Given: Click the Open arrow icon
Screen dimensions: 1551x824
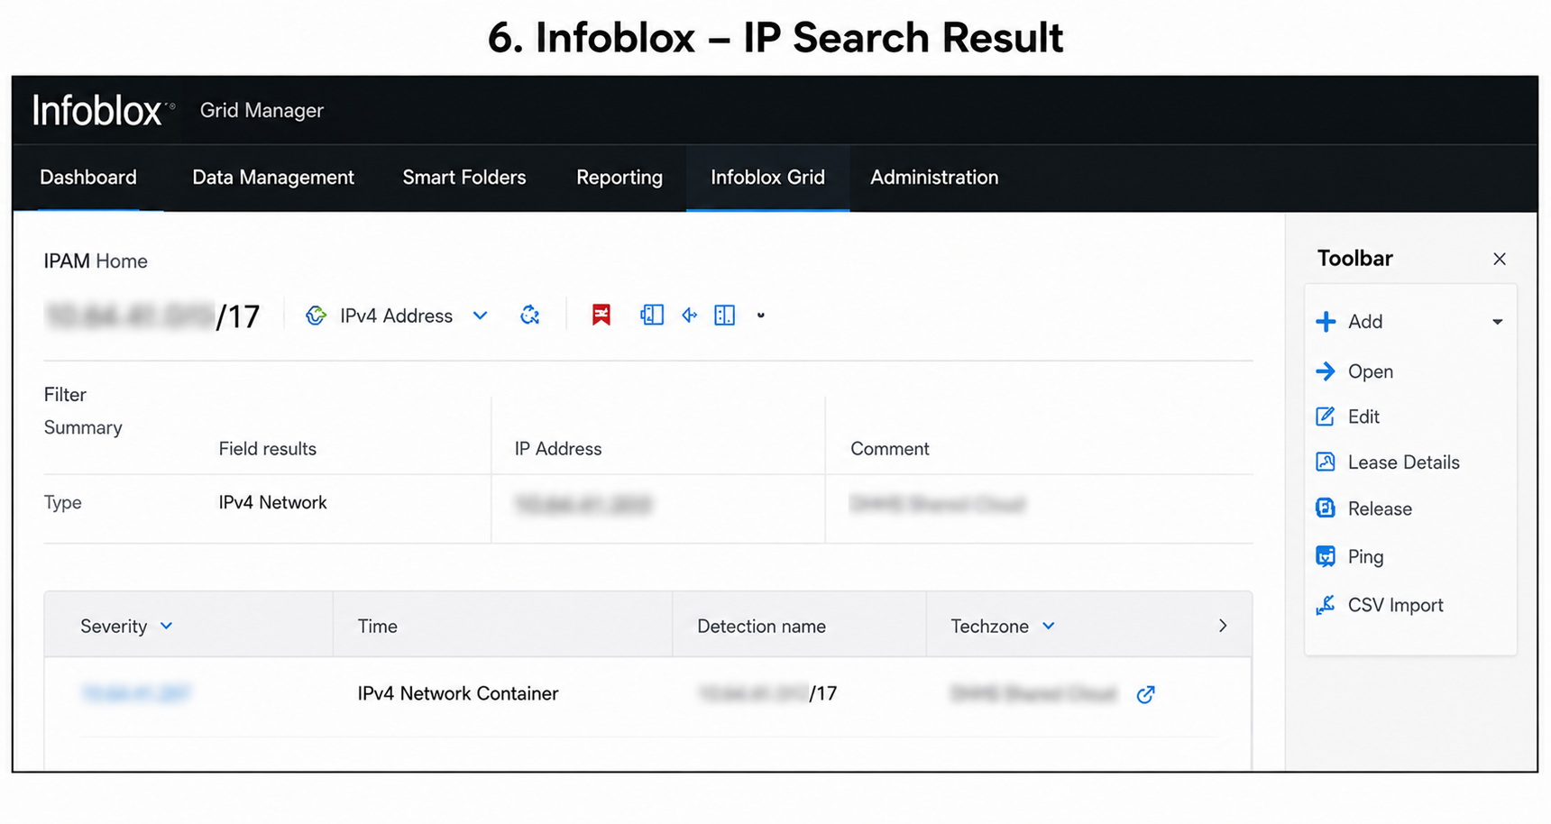Looking at the screenshot, I should (x=1326, y=371).
